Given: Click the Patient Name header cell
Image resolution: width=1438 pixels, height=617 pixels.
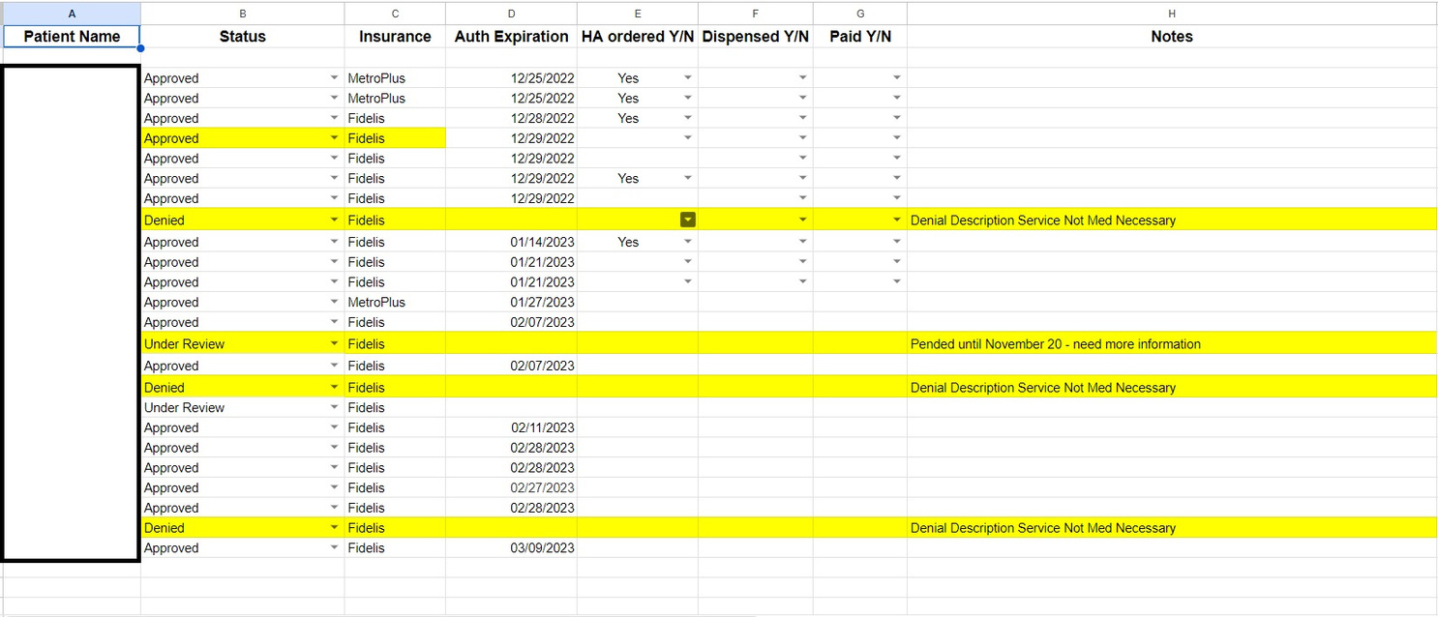Looking at the screenshot, I should pos(72,37).
